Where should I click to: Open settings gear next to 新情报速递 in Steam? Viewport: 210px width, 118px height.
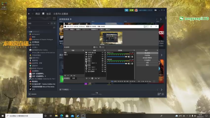71,19
